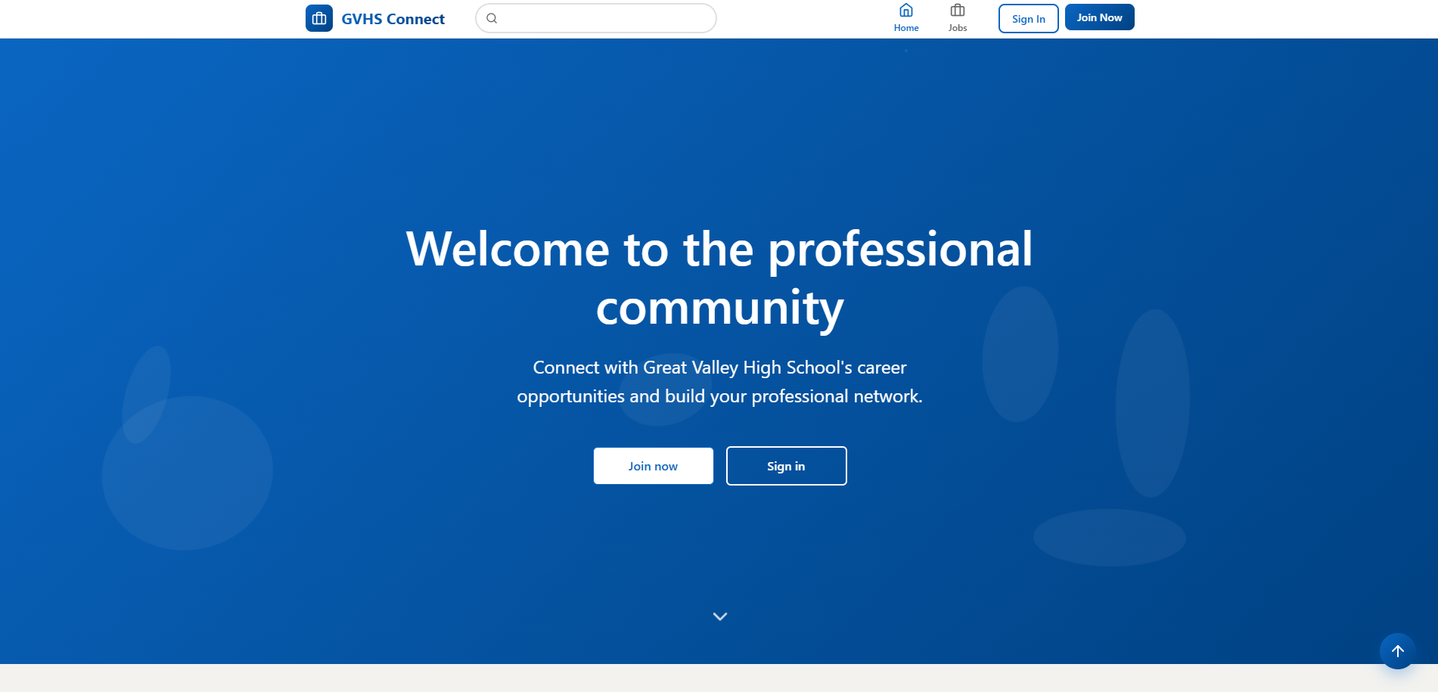Click the scroll-to-top arrow button

pos(1397,650)
